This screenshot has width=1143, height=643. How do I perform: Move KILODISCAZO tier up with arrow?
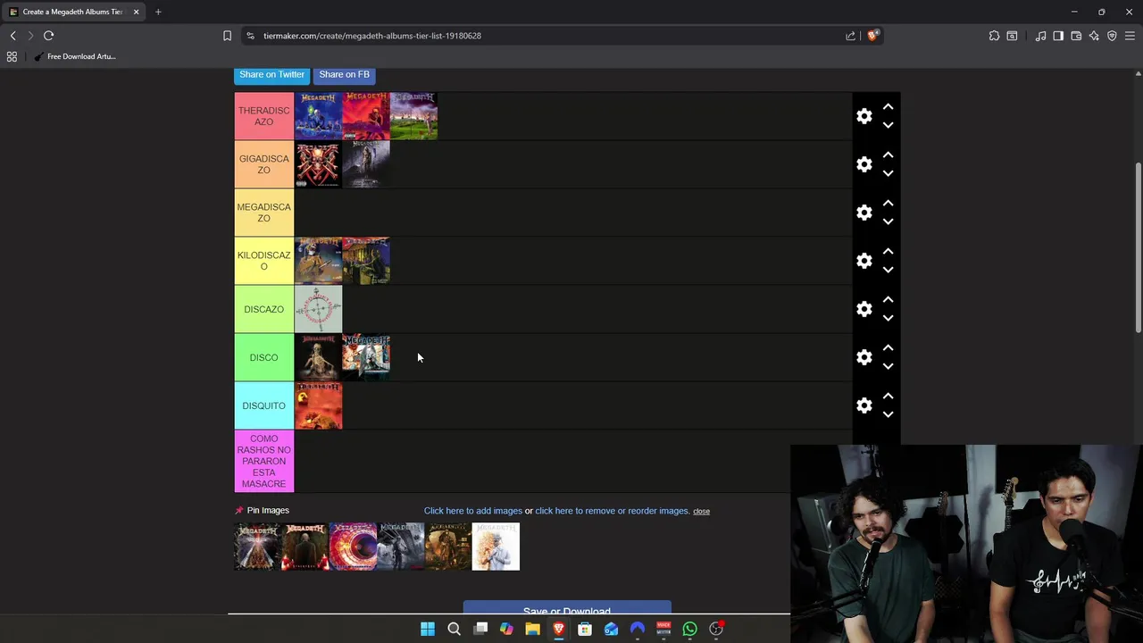coord(888,251)
